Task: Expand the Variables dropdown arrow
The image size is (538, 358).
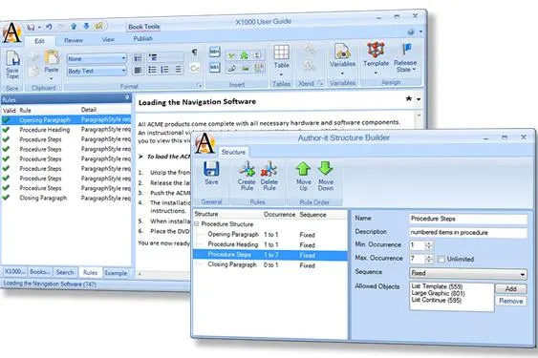Action: click(x=342, y=74)
